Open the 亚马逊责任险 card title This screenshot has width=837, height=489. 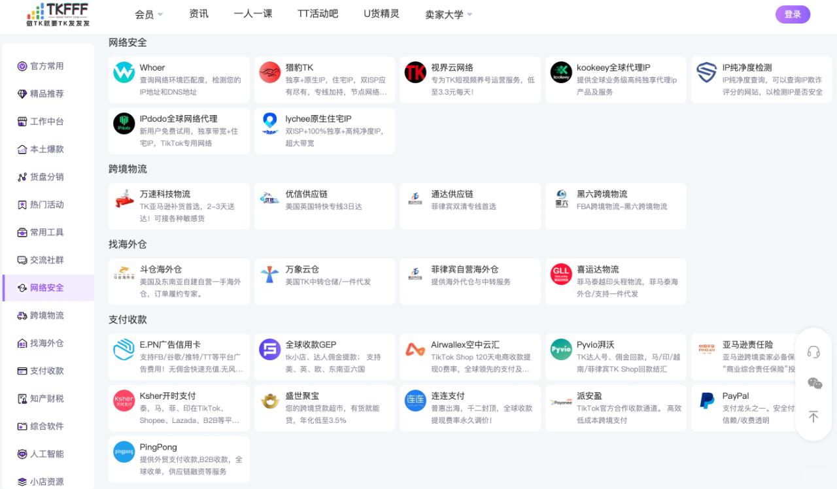(x=747, y=345)
